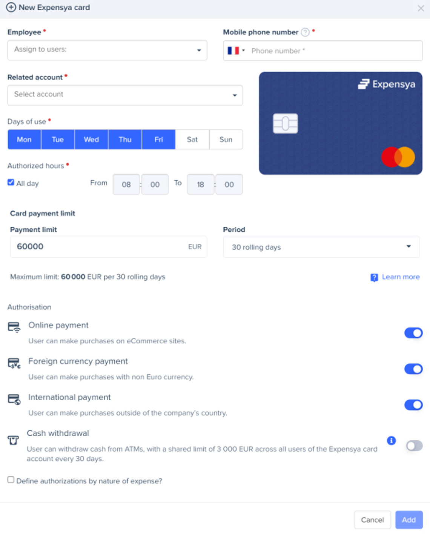The width and height of the screenshot is (430, 535).
Task: Click the mobile phone number help icon
Action: [x=305, y=32]
